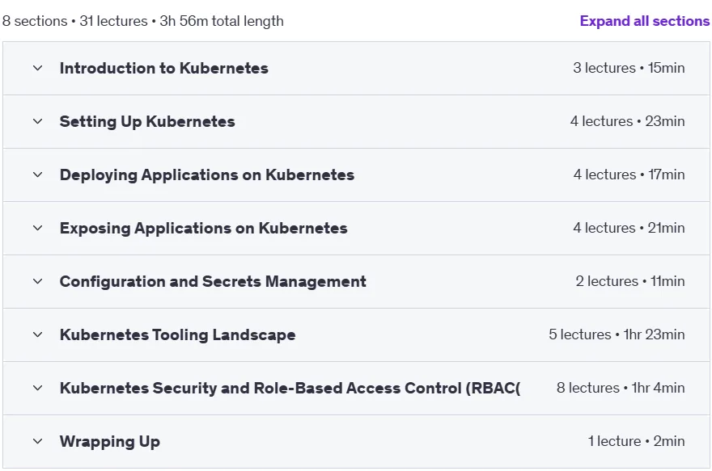Select Exposing Applications on Kubernetes title
This screenshot has width=712, height=471.
click(203, 228)
